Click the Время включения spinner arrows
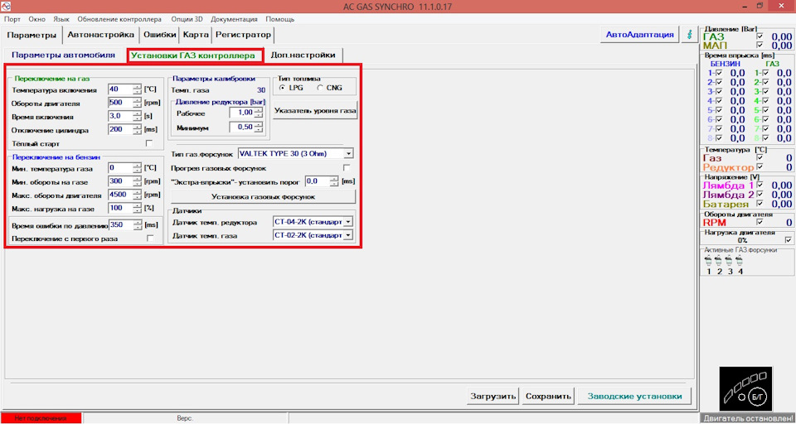The height and width of the screenshot is (424, 796). coord(137,116)
